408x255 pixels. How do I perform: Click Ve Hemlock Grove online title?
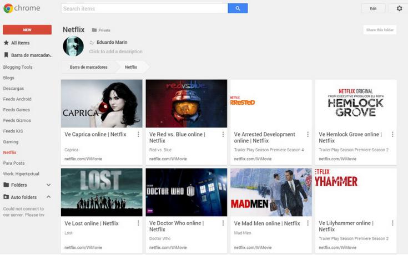point(350,137)
